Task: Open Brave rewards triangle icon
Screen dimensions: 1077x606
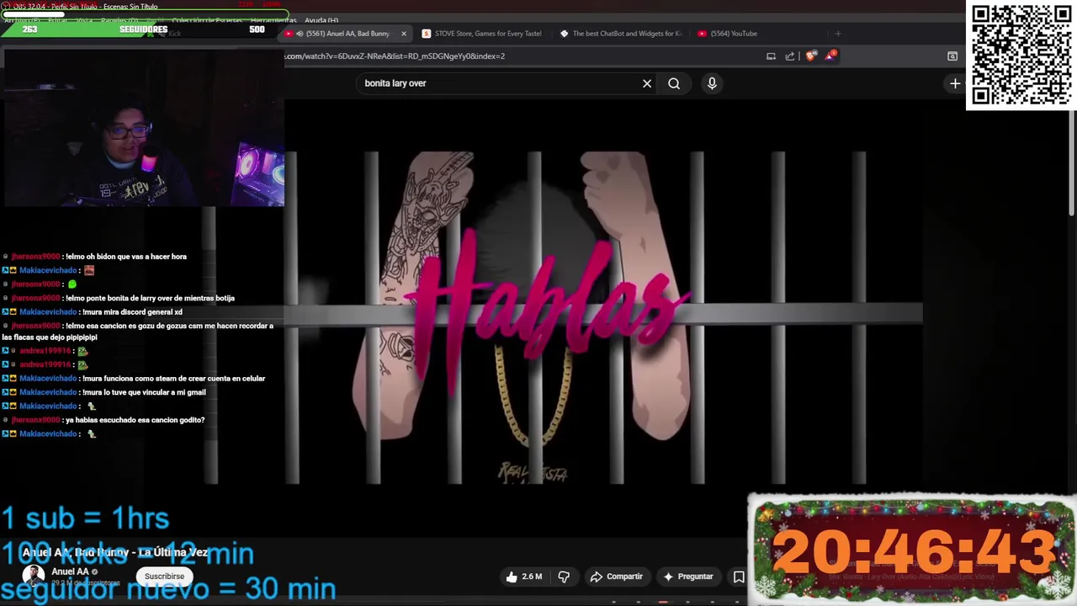Action: [830, 56]
